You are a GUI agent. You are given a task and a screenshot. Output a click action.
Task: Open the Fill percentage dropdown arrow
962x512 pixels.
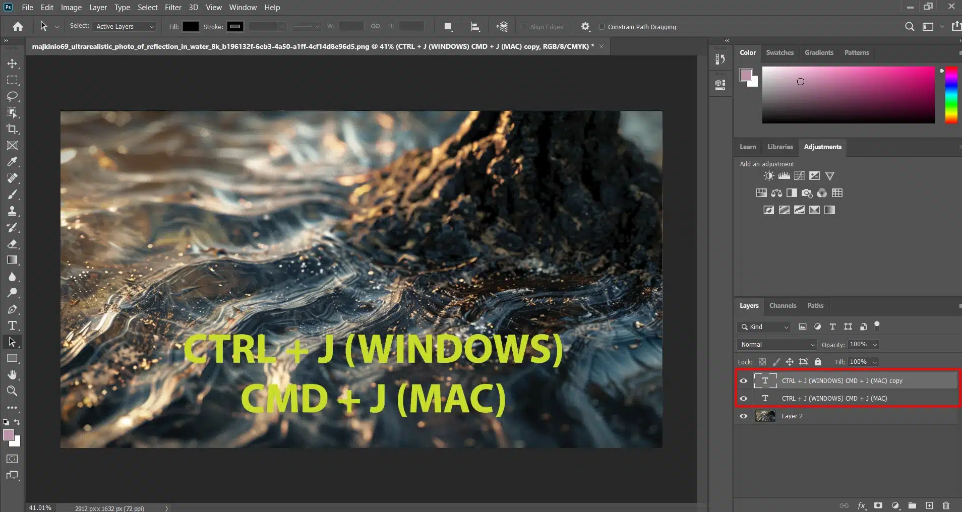[875, 362]
